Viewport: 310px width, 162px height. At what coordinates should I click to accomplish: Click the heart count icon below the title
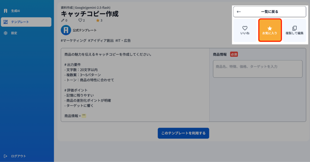80,20
